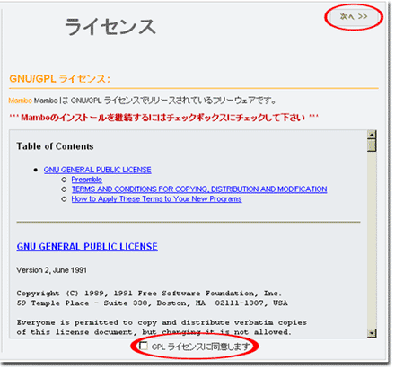Open TERMS AND CONDITIONS FOR COPYING link
This screenshot has width=395, height=369.
coord(199,189)
